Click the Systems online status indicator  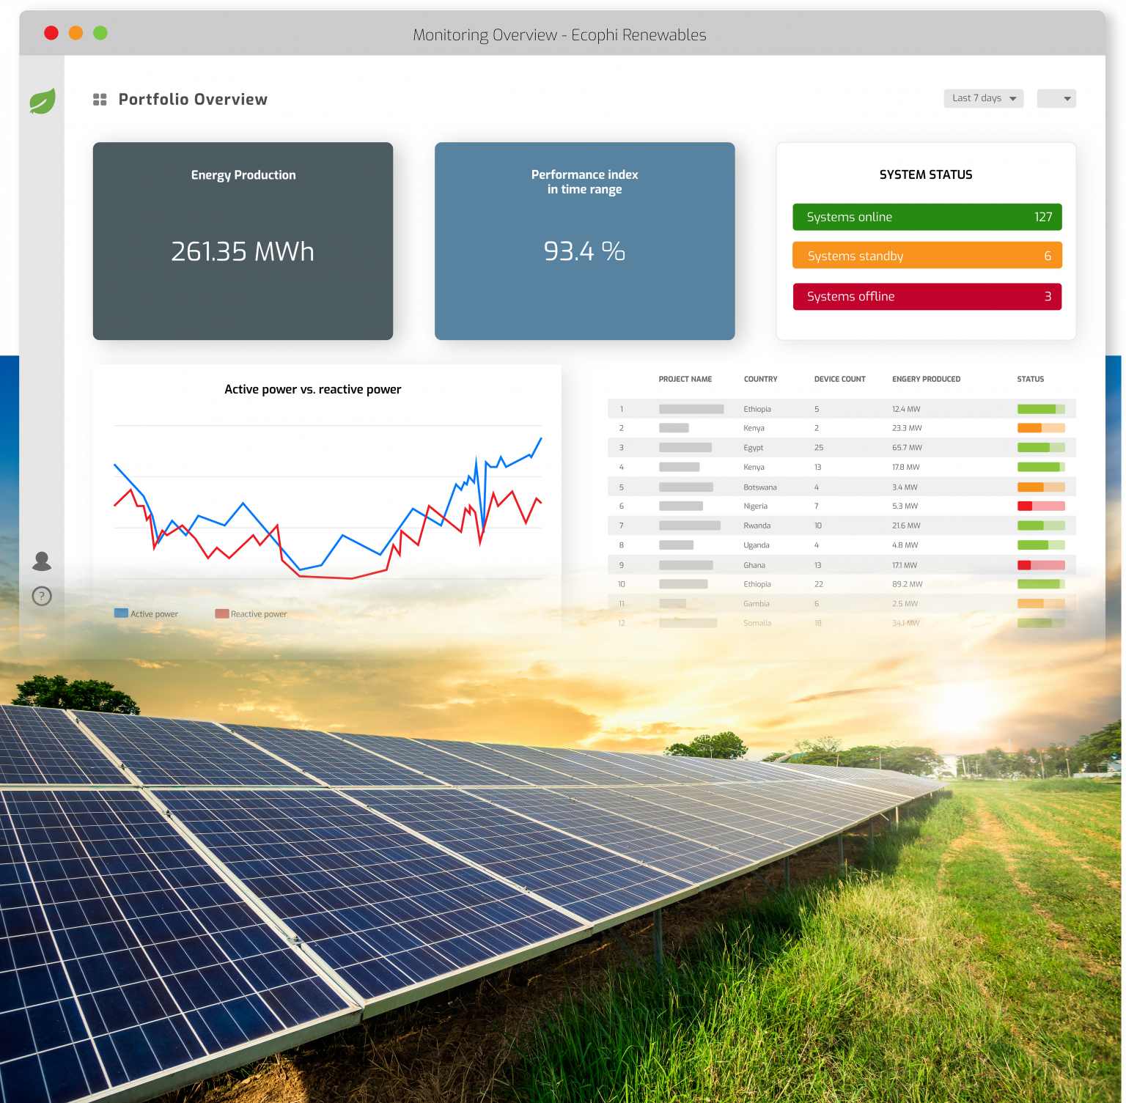[x=927, y=217]
